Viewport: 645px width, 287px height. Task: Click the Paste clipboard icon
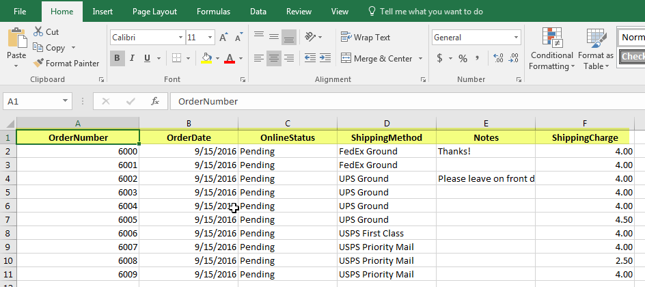click(16, 38)
